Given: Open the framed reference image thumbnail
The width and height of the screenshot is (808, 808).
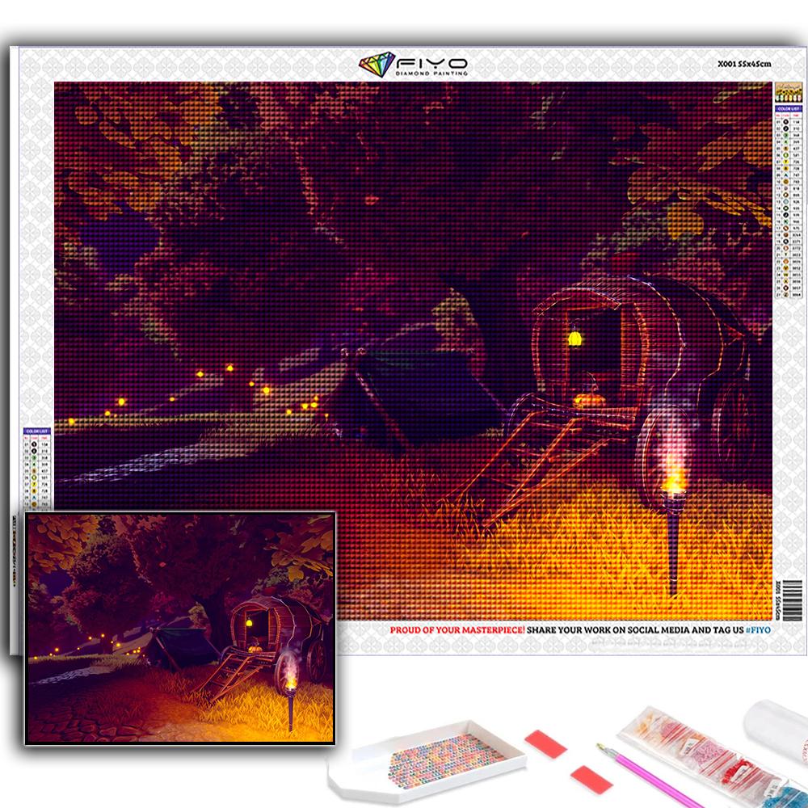Looking at the screenshot, I should click(180, 628).
